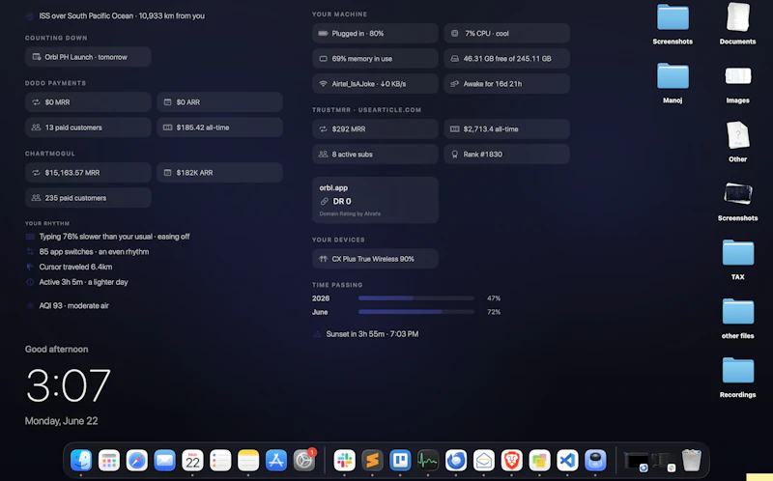Open Reminders from the dock
Screen dimensions: 773x481
[220, 461]
